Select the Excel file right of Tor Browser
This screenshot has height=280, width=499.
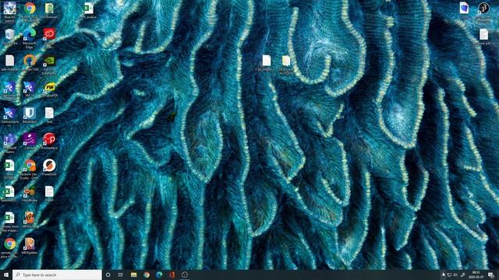tap(88, 9)
